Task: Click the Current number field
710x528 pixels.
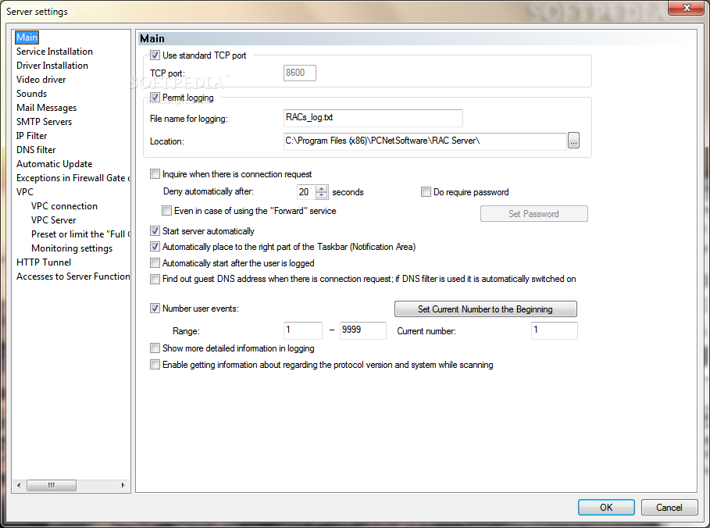Action: tap(555, 330)
